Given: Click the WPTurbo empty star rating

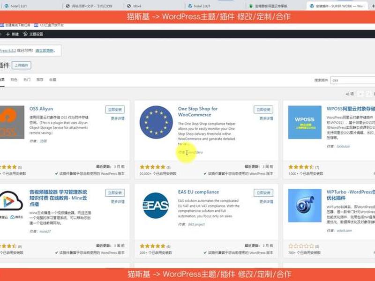Looking at the screenshot, I should (301, 246).
